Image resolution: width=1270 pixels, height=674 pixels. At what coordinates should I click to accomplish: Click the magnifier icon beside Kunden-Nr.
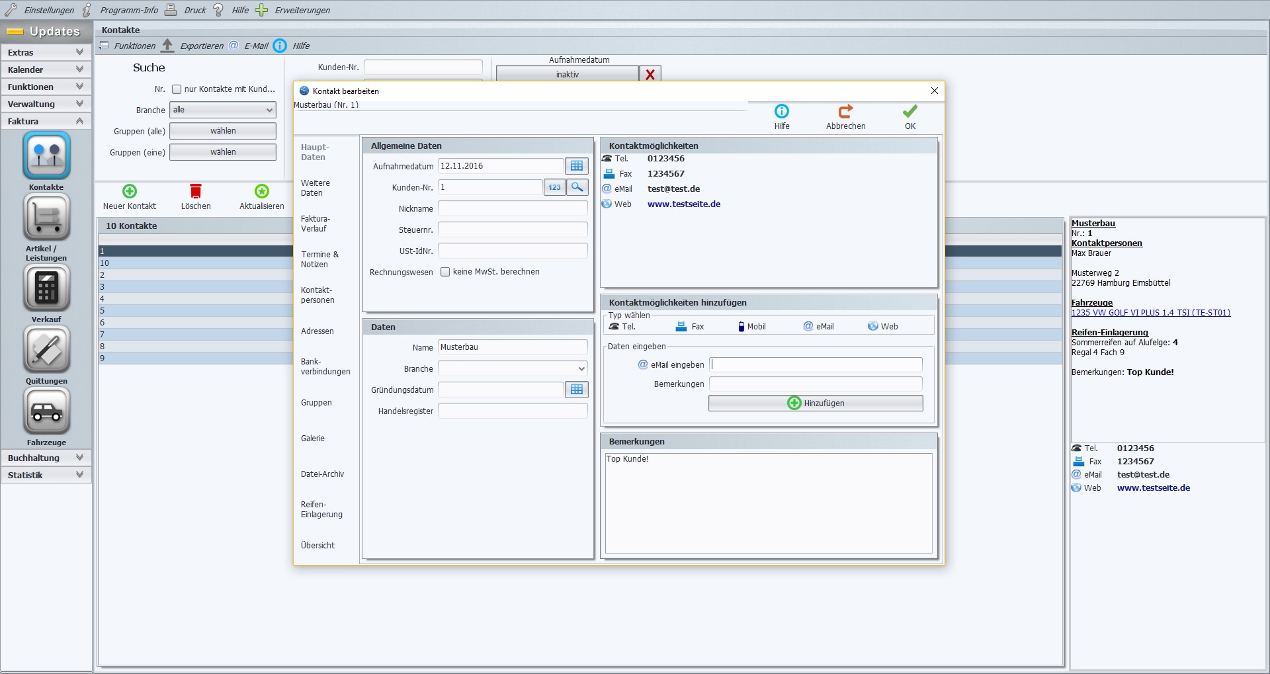pyautogui.click(x=577, y=187)
